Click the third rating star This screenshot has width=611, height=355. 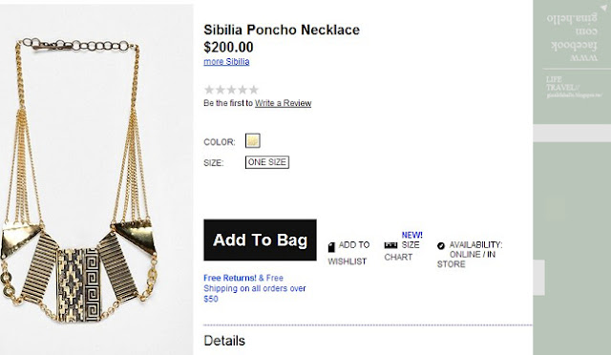point(231,90)
